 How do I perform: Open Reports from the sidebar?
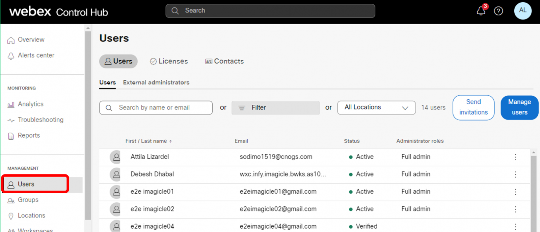click(x=29, y=135)
